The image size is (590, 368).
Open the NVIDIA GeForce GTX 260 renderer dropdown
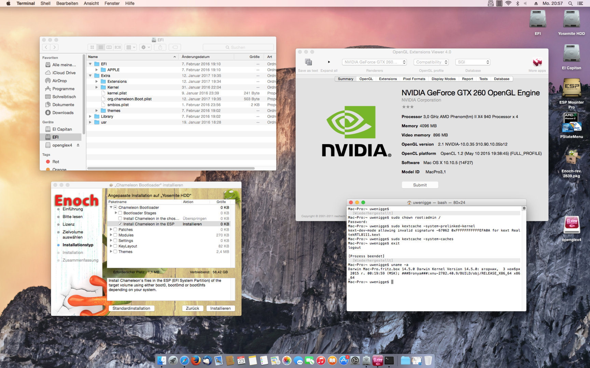375,62
